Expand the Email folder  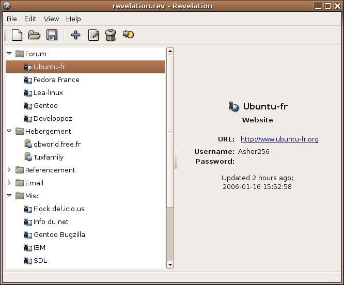point(9,183)
